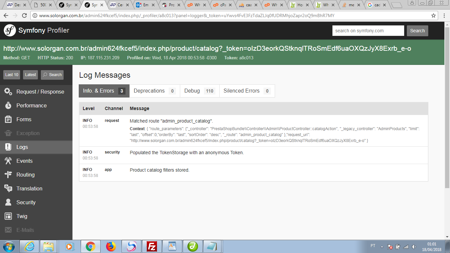Click the PT language indicator in tray
Image resolution: width=450 pixels, height=253 pixels.
[373, 246]
